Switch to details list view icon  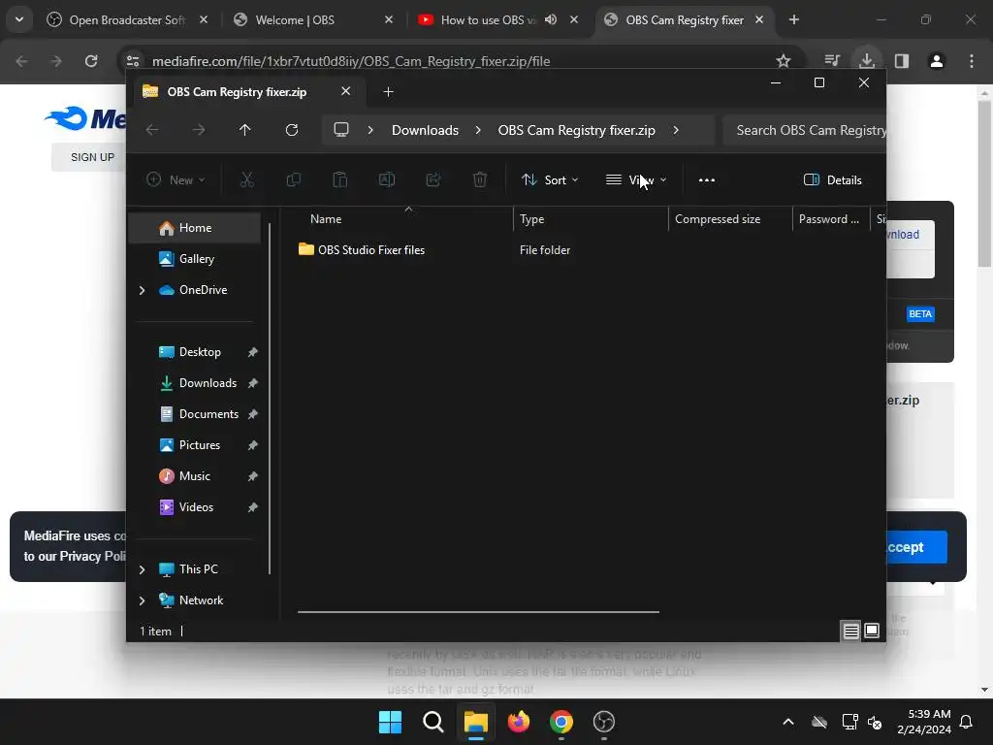coord(851,631)
